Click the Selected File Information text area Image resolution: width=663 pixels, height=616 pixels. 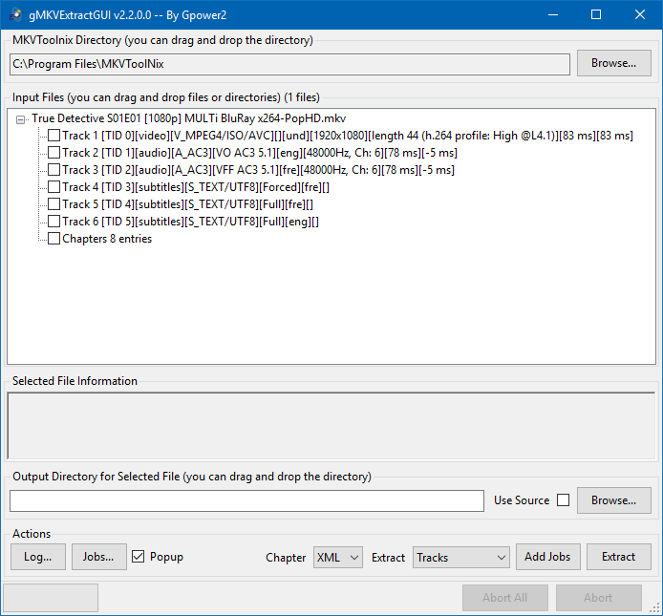click(x=331, y=426)
